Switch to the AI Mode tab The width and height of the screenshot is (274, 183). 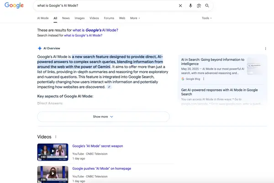(43, 18)
